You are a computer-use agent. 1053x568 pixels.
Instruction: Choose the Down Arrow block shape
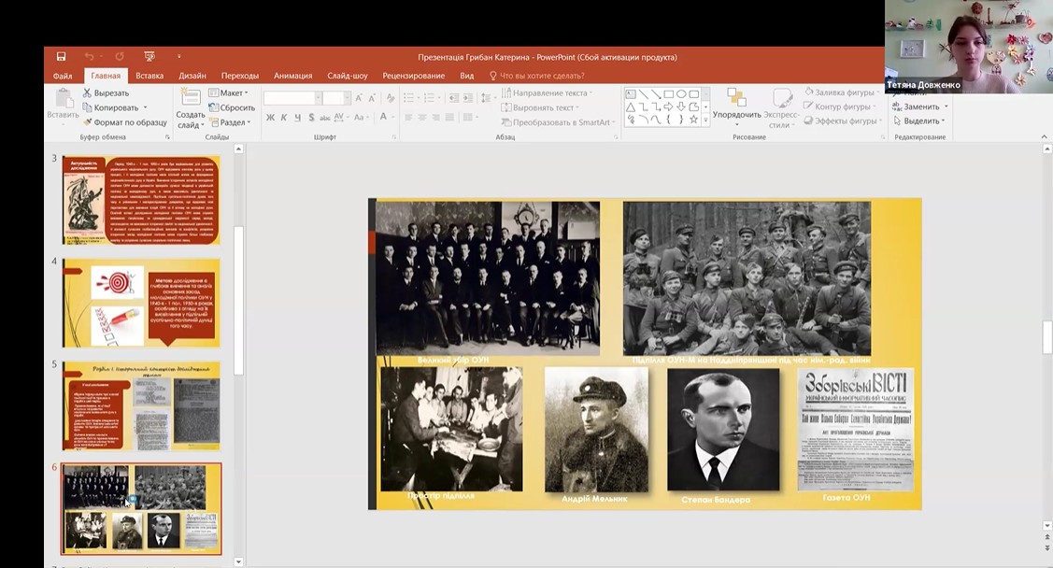point(681,106)
